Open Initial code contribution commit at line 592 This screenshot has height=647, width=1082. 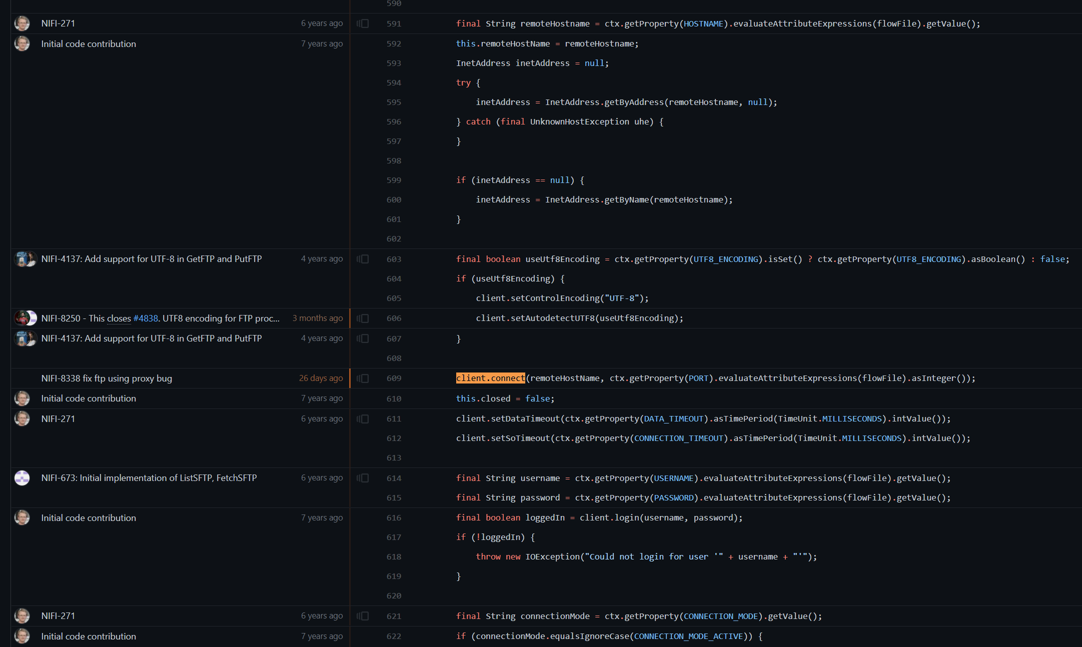(89, 44)
